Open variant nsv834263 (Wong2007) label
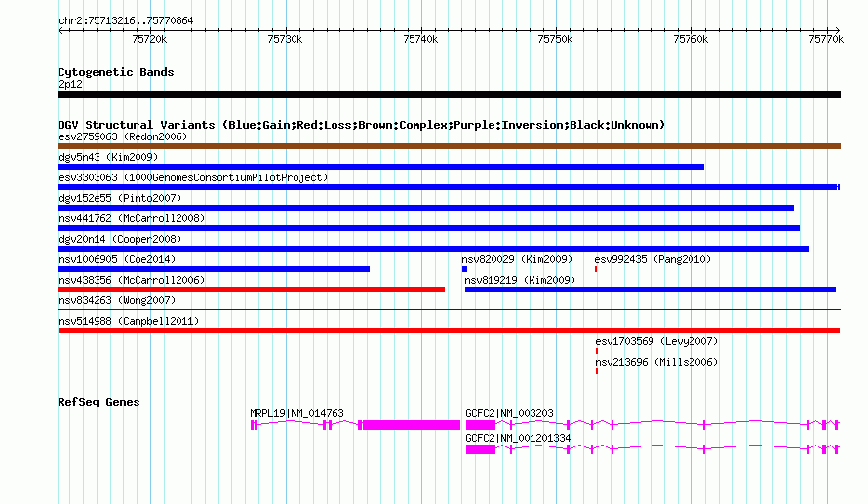Screen dimensions: 868x504 [x=117, y=300]
